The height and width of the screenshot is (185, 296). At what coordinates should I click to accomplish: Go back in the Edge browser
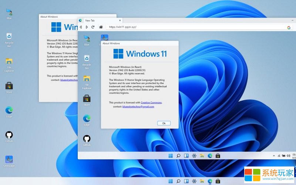click(81, 27)
